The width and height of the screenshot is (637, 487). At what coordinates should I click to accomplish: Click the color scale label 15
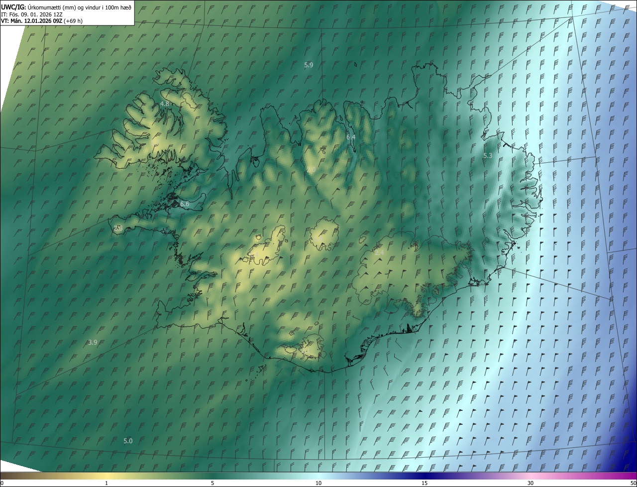point(425,483)
